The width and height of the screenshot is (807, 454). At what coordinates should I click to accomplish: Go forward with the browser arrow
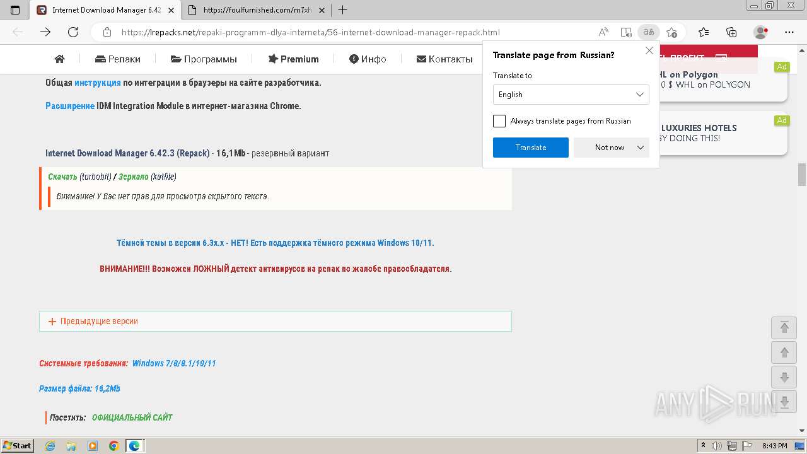tap(45, 32)
